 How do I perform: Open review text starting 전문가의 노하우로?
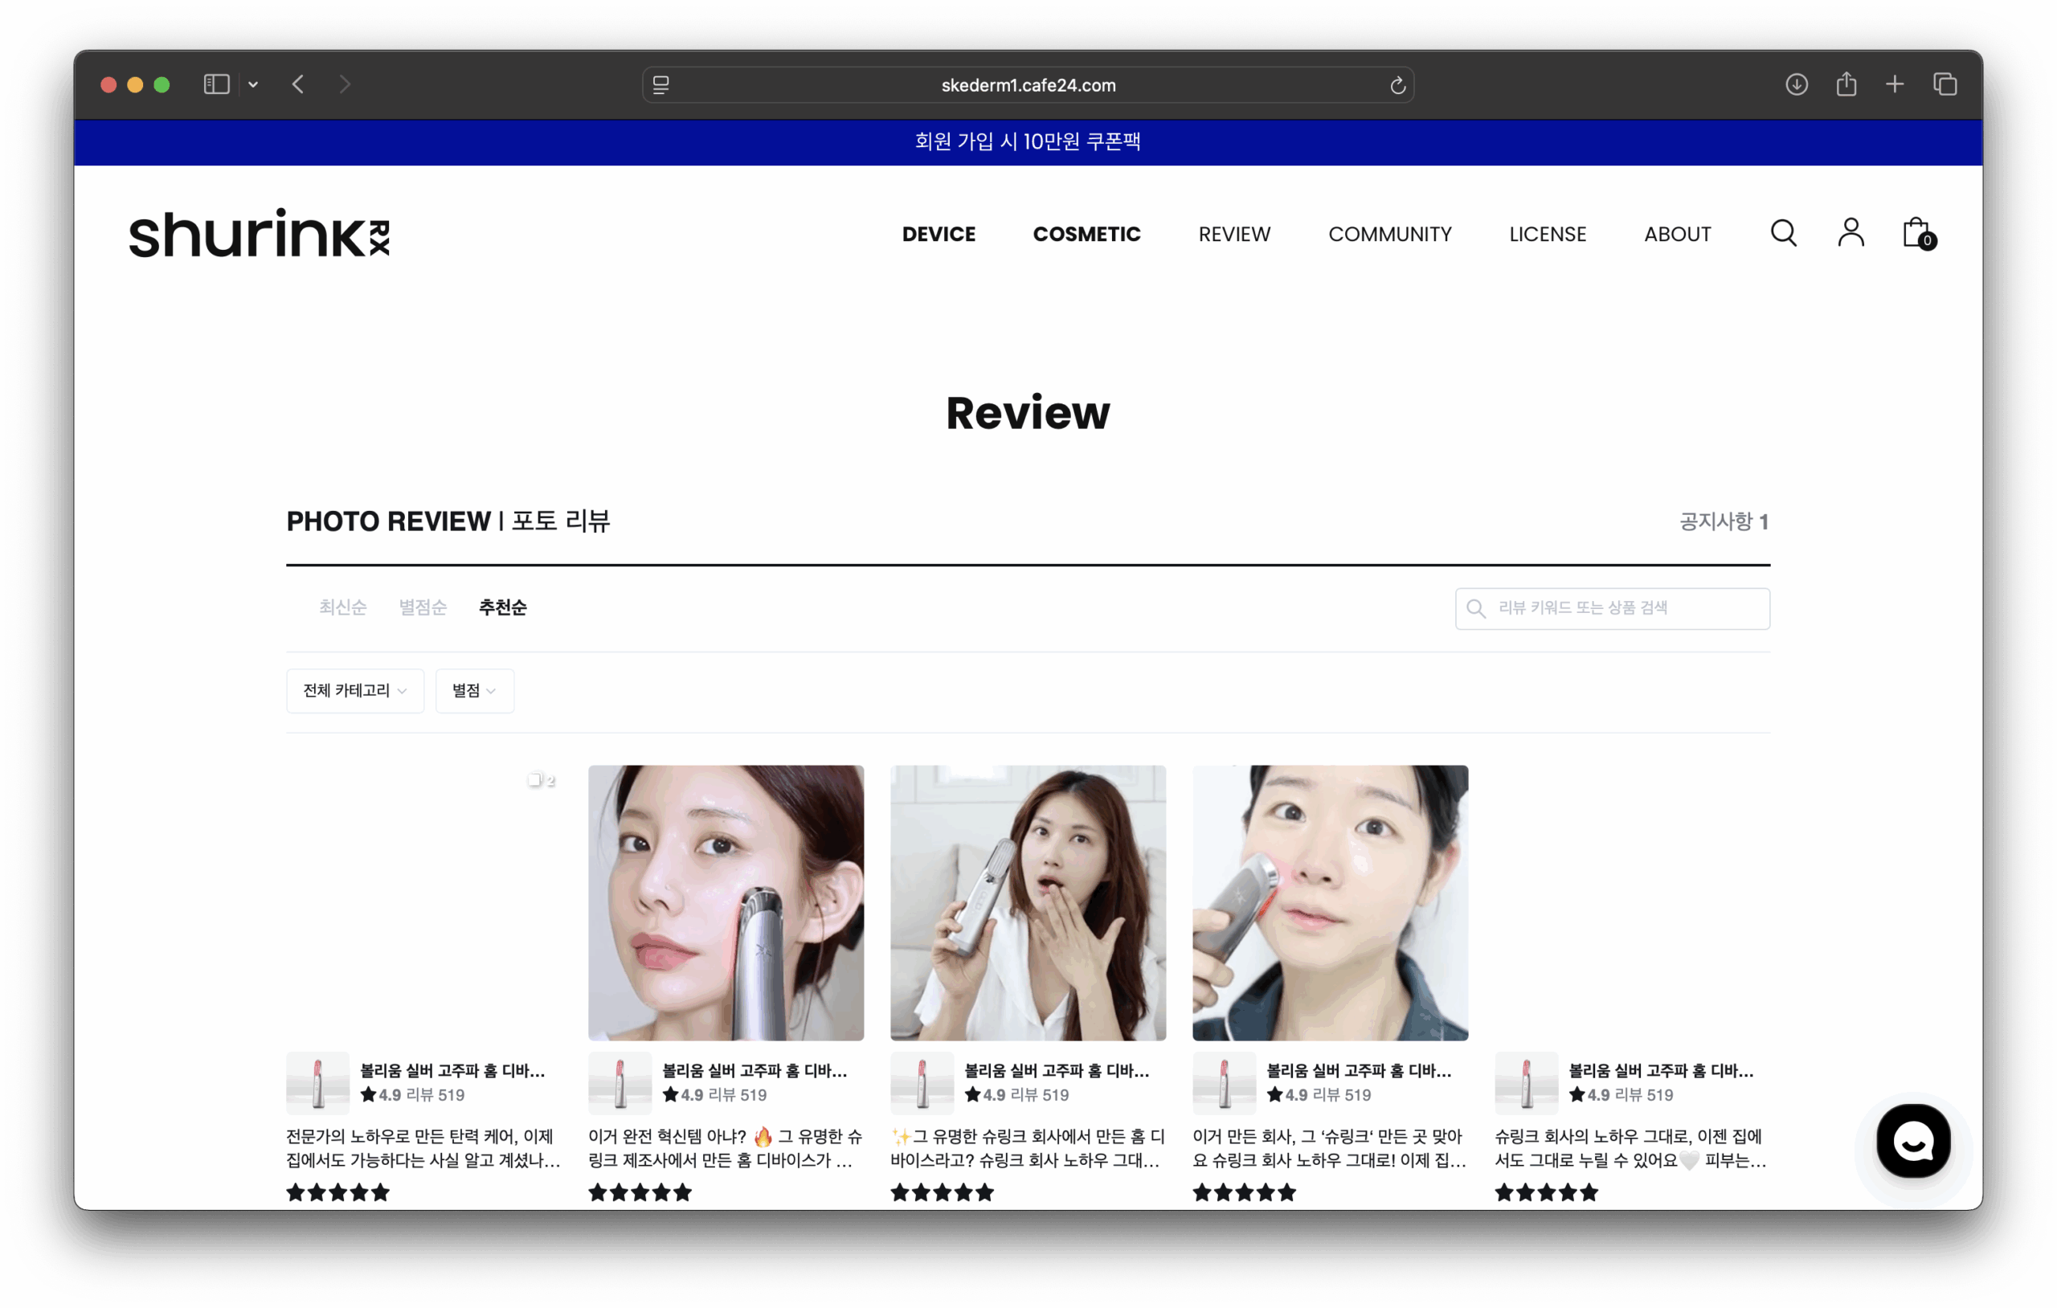[423, 1148]
